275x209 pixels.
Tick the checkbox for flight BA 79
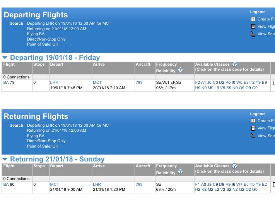click(x=273, y=83)
